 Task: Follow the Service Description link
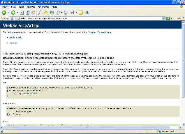tap(99, 32)
